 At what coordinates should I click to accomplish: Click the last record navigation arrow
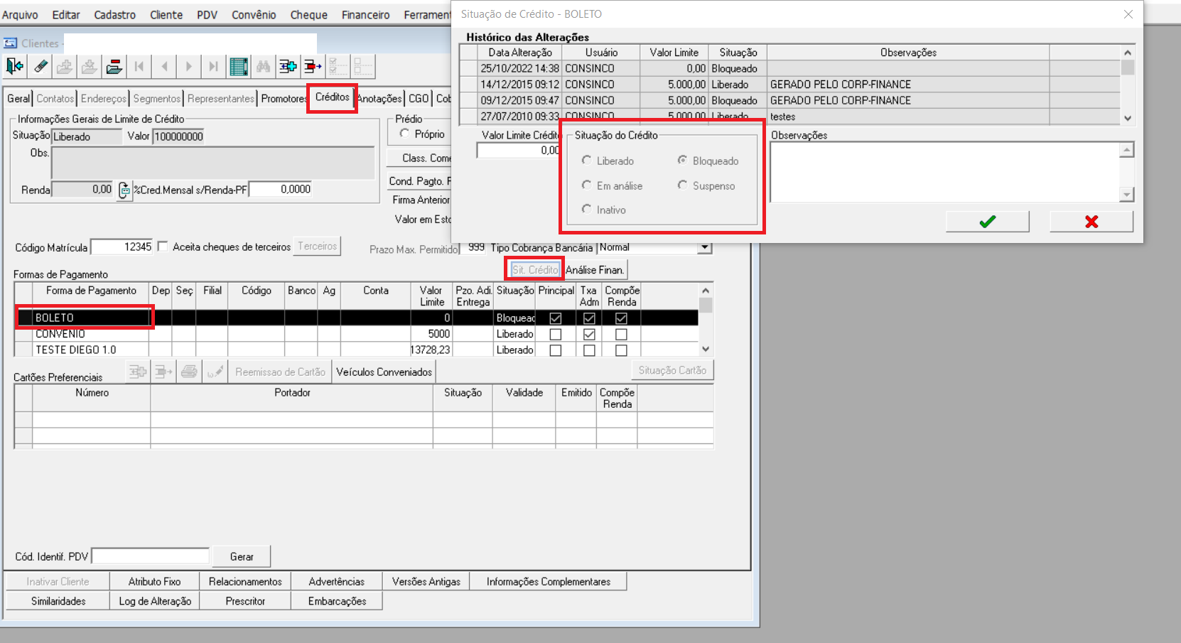pyautogui.click(x=213, y=67)
